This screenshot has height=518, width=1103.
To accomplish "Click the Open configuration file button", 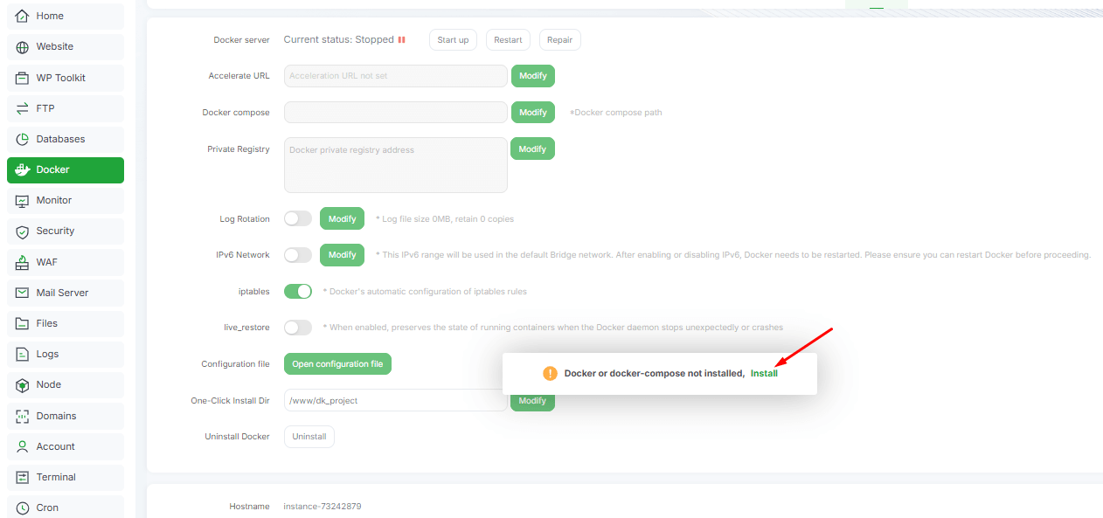I will click(337, 364).
